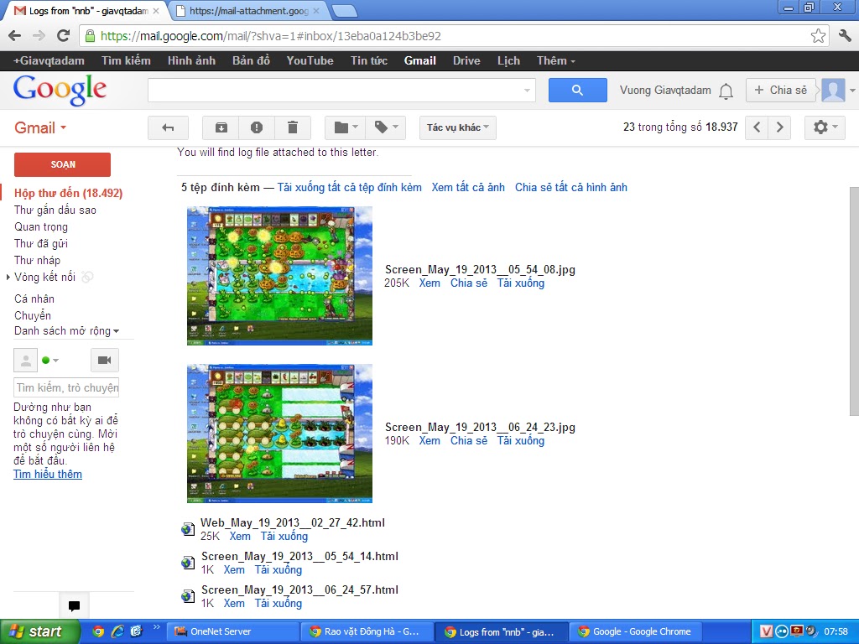This screenshot has width=859, height=644.
Task: Click the HTML file icon beside Web_May_19_2013__02_27_42.html
Action: pos(188,529)
